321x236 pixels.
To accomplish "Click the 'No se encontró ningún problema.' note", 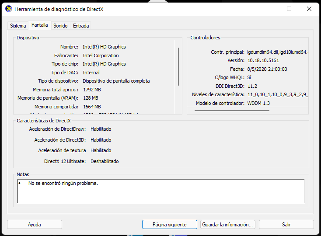I will click(63, 183).
